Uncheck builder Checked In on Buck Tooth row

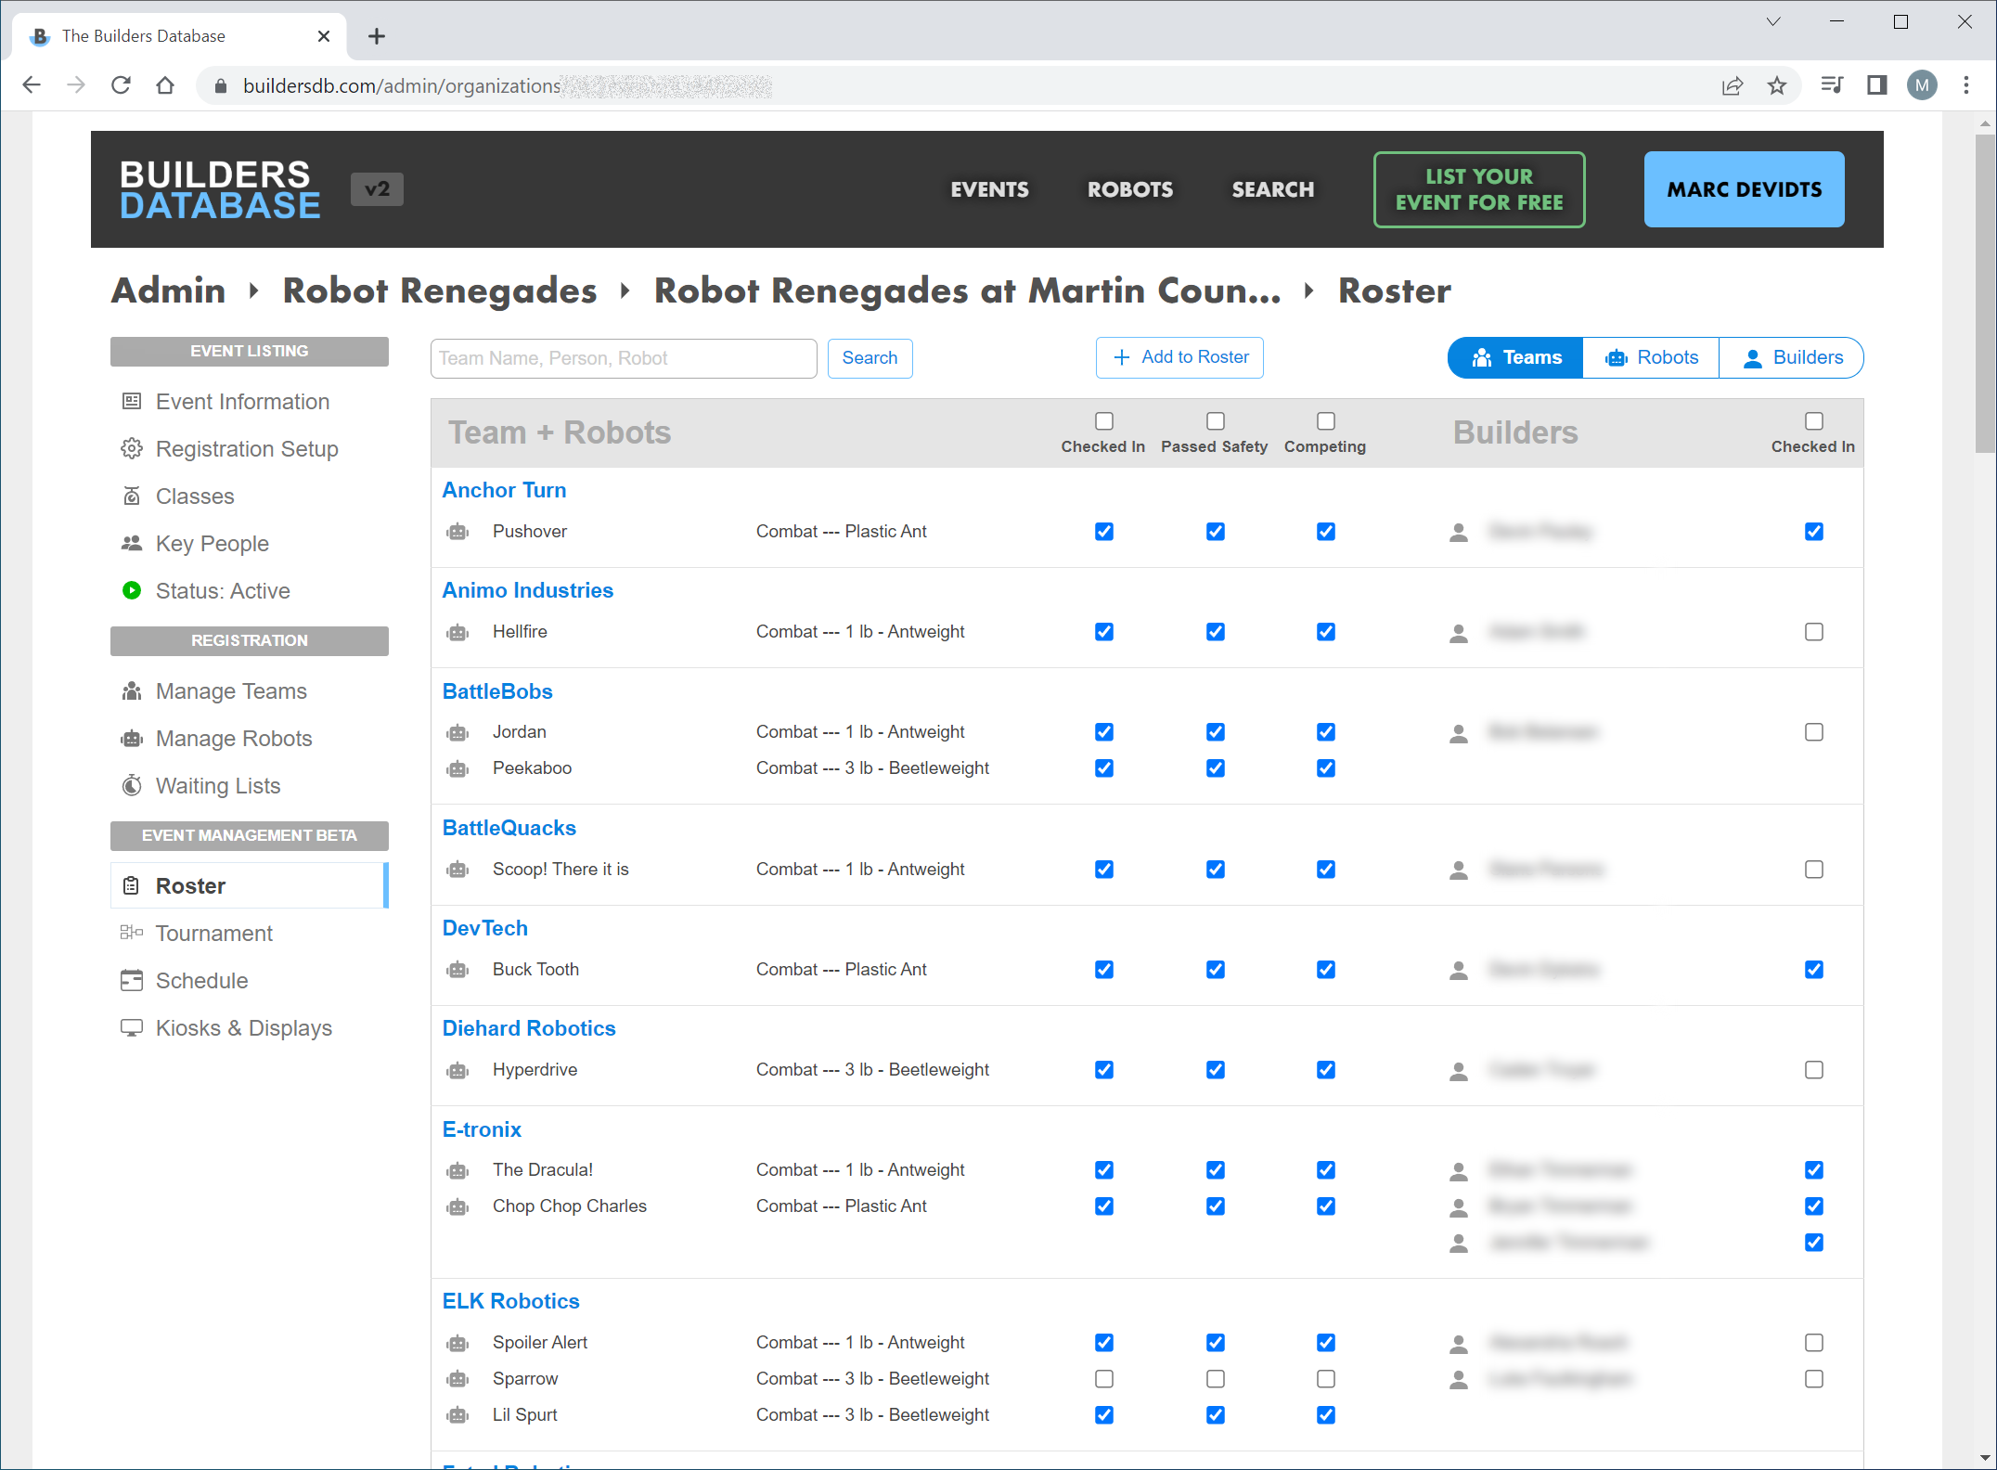(1814, 970)
